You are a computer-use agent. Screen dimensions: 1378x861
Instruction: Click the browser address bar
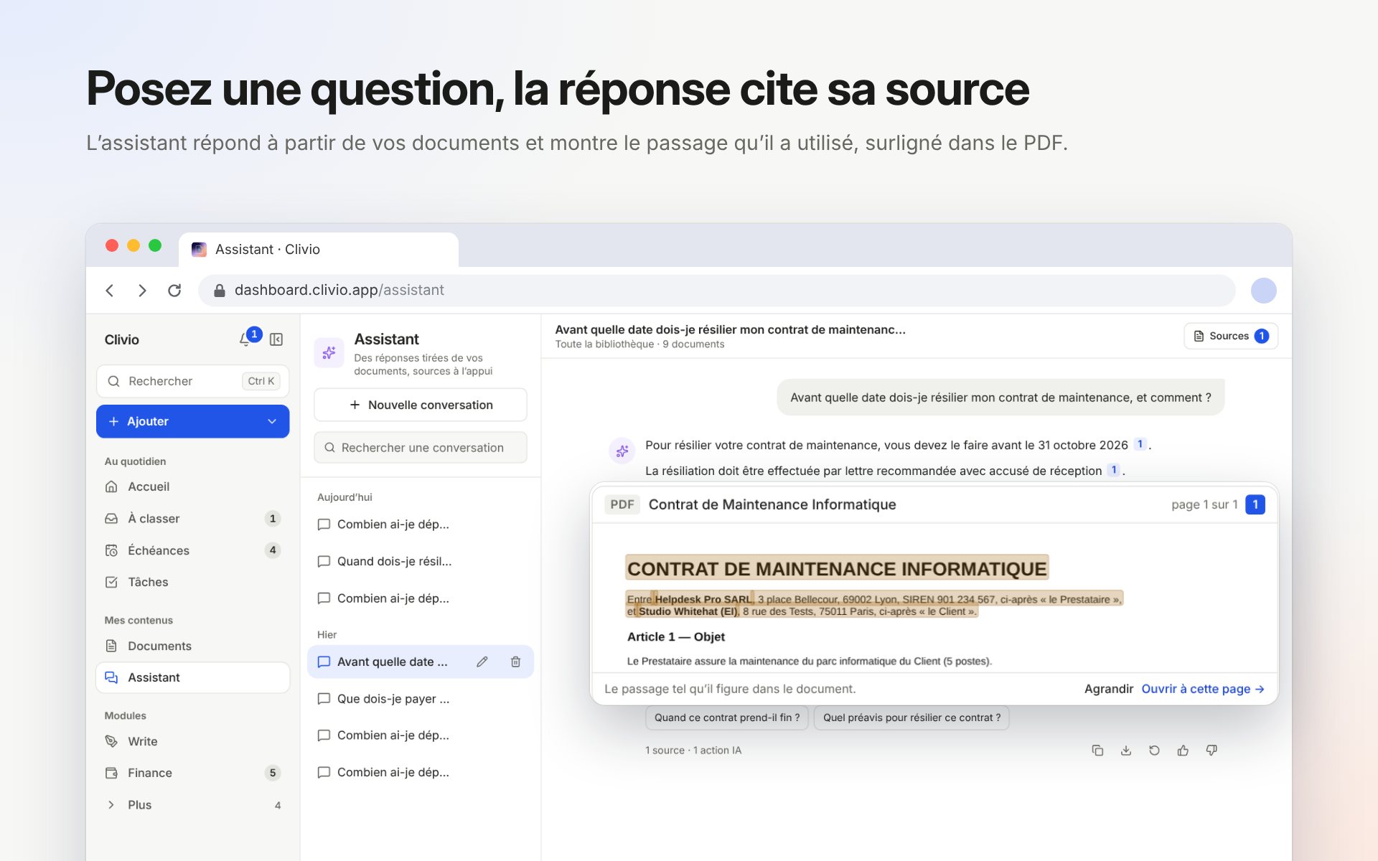716,290
